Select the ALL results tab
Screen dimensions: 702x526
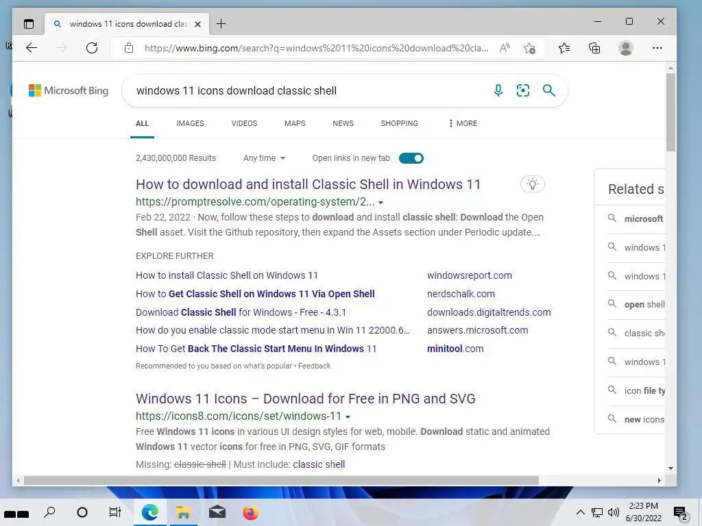click(x=142, y=123)
